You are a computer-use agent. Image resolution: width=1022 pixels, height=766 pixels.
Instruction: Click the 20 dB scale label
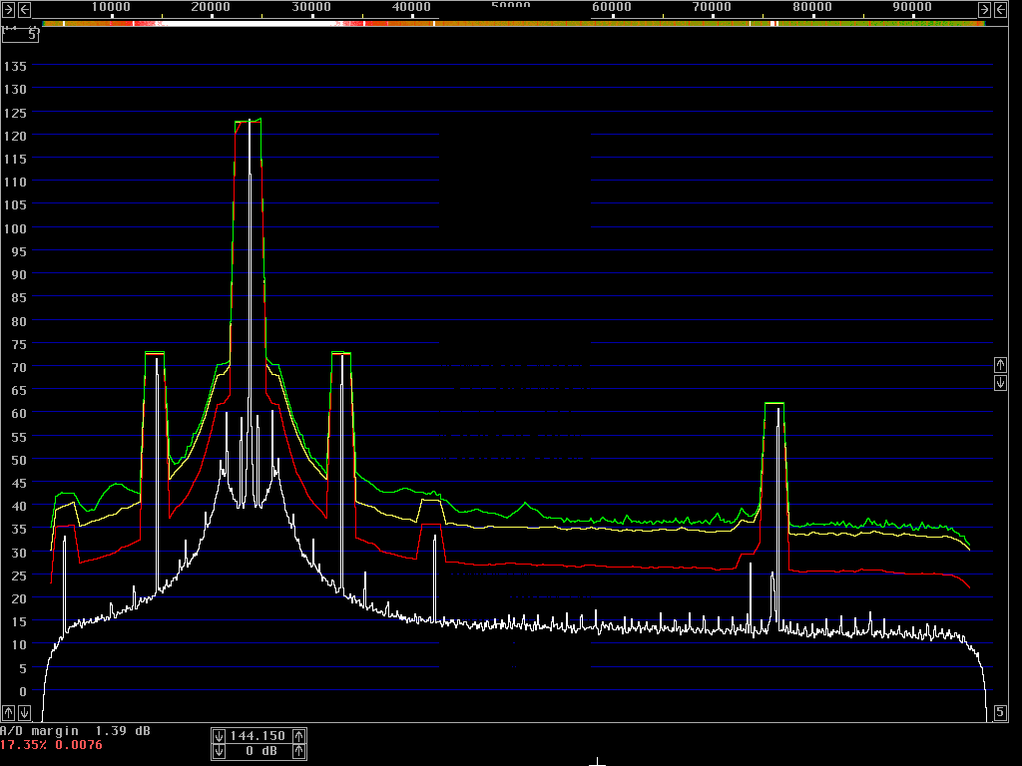pyautogui.click(x=19, y=599)
